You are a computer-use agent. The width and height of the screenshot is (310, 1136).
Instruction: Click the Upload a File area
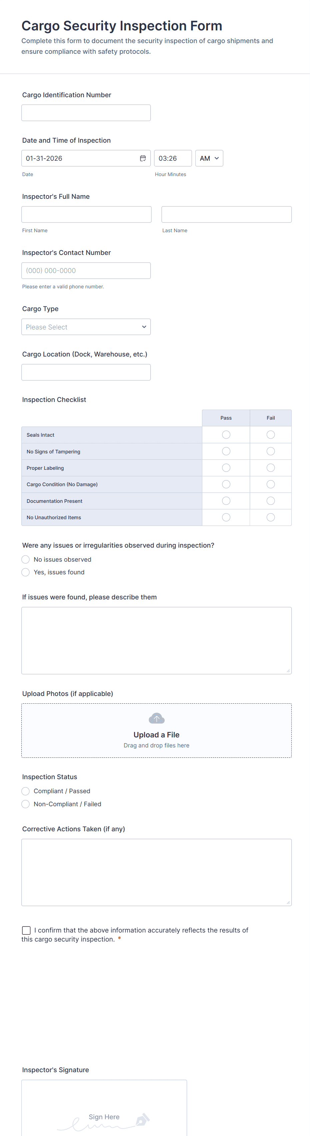tap(156, 734)
